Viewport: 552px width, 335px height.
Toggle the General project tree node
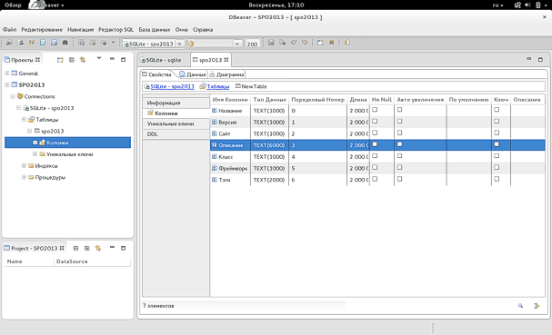coord(7,74)
